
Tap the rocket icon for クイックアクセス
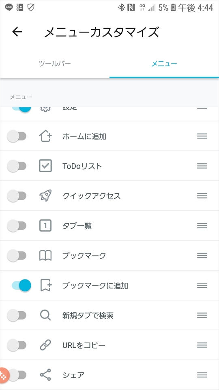45,196
